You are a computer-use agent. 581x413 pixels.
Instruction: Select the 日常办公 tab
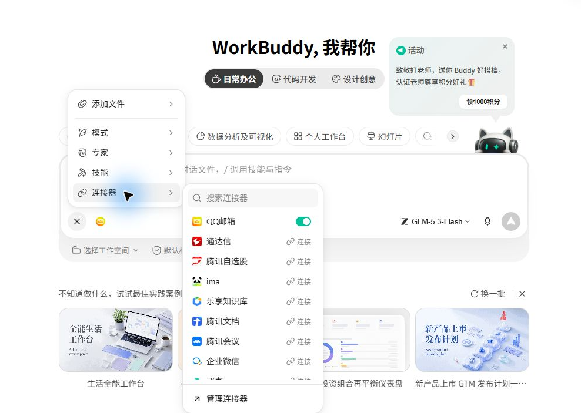[234, 79]
